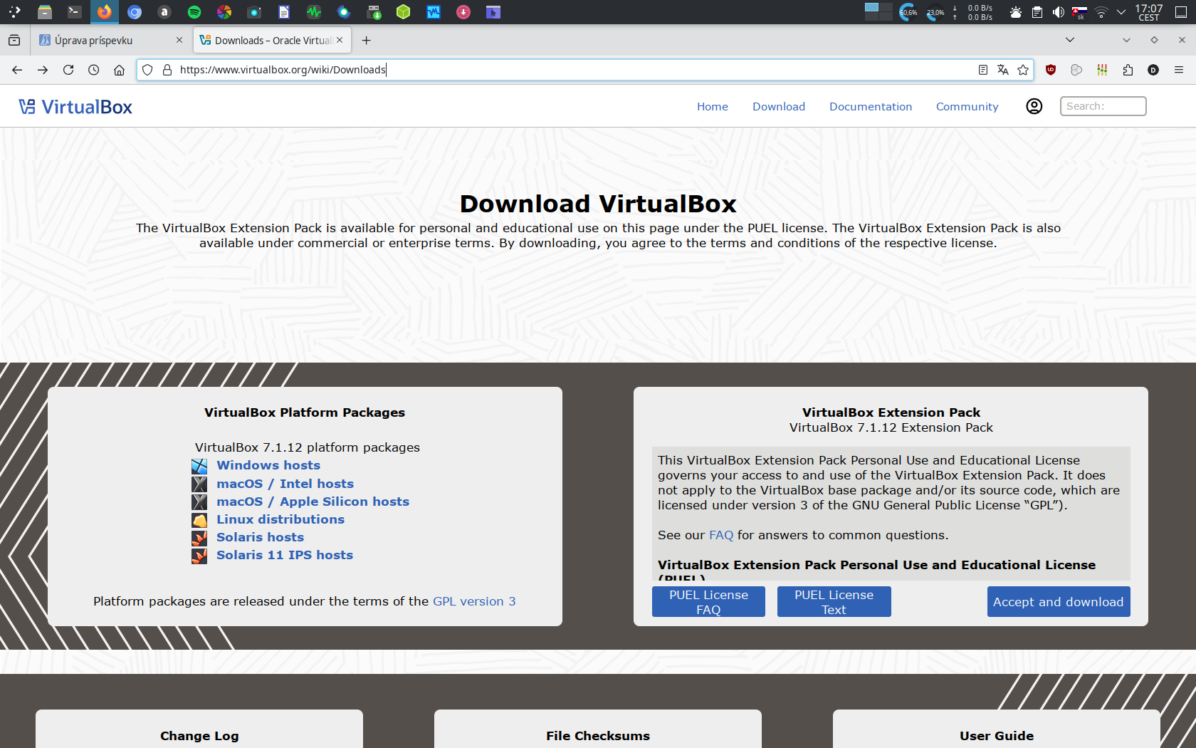
Task: Focus the site Search field
Action: [1103, 106]
